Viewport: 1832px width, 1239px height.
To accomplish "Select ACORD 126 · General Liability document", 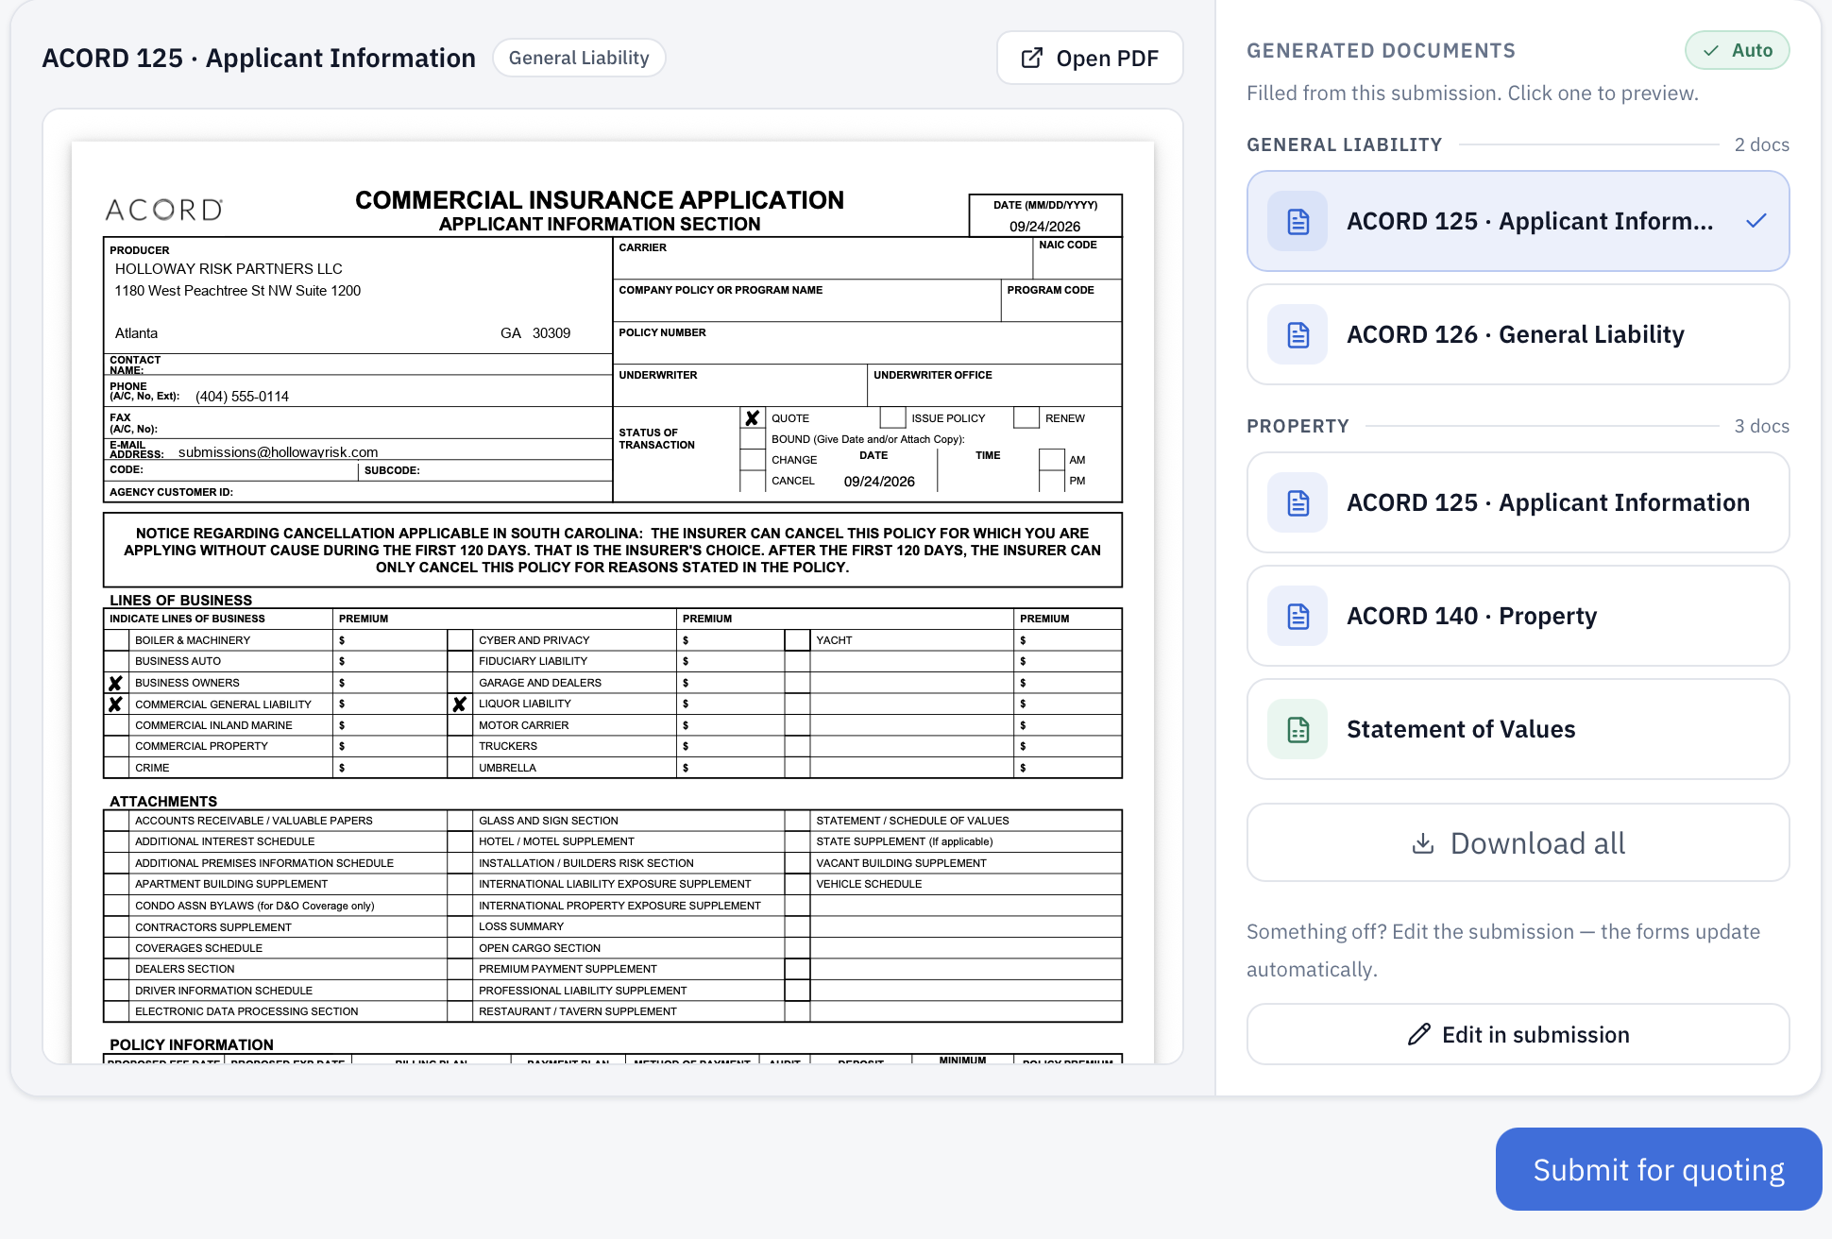I will tap(1518, 334).
